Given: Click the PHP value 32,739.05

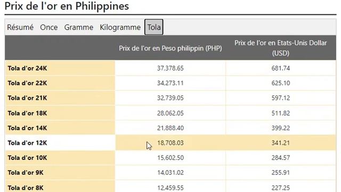Looking at the screenshot, I should [170, 98].
